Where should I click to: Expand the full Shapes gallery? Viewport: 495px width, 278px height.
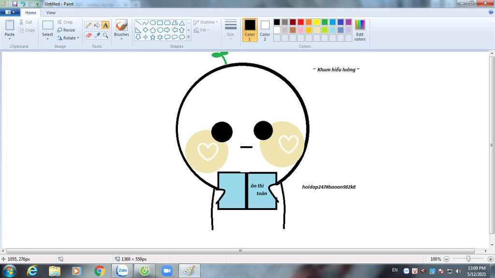189,37
